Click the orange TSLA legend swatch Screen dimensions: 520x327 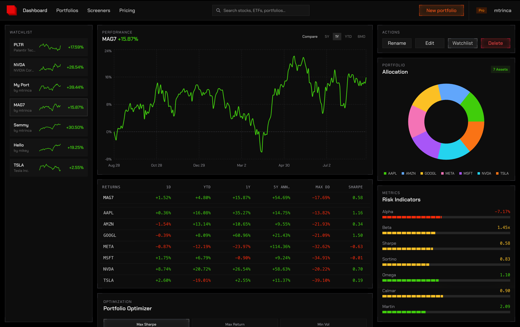[x=497, y=174]
